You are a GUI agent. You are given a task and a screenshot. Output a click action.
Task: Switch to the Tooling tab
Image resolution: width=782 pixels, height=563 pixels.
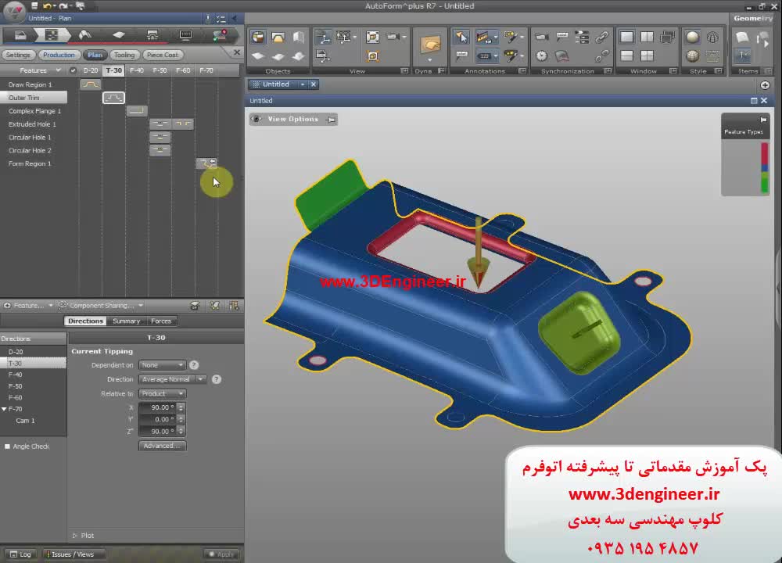pyautogui.click(x=124, y=55)
